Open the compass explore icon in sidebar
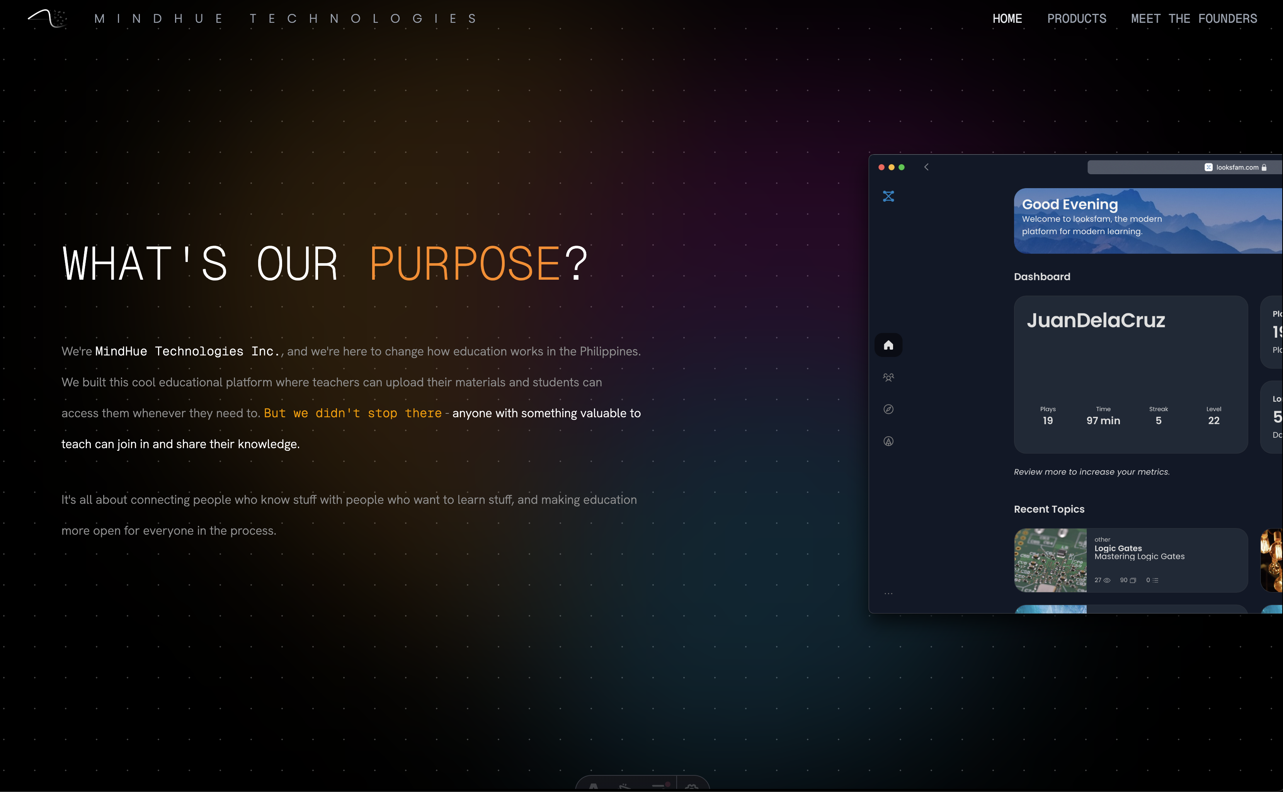 (888, 409)
